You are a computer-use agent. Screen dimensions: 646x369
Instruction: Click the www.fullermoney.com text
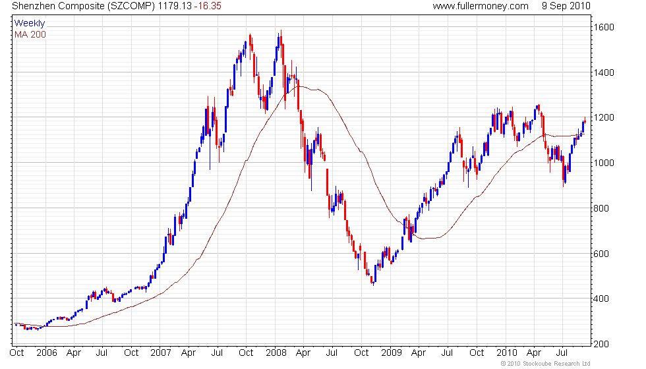point(481,6)
